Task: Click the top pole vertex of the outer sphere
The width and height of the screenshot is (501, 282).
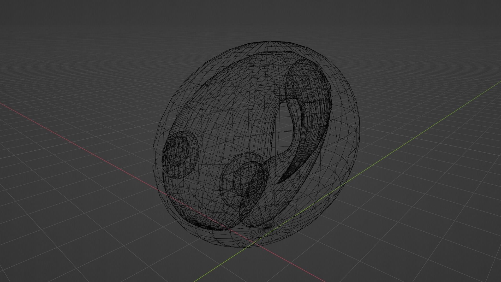Action: 270,41
